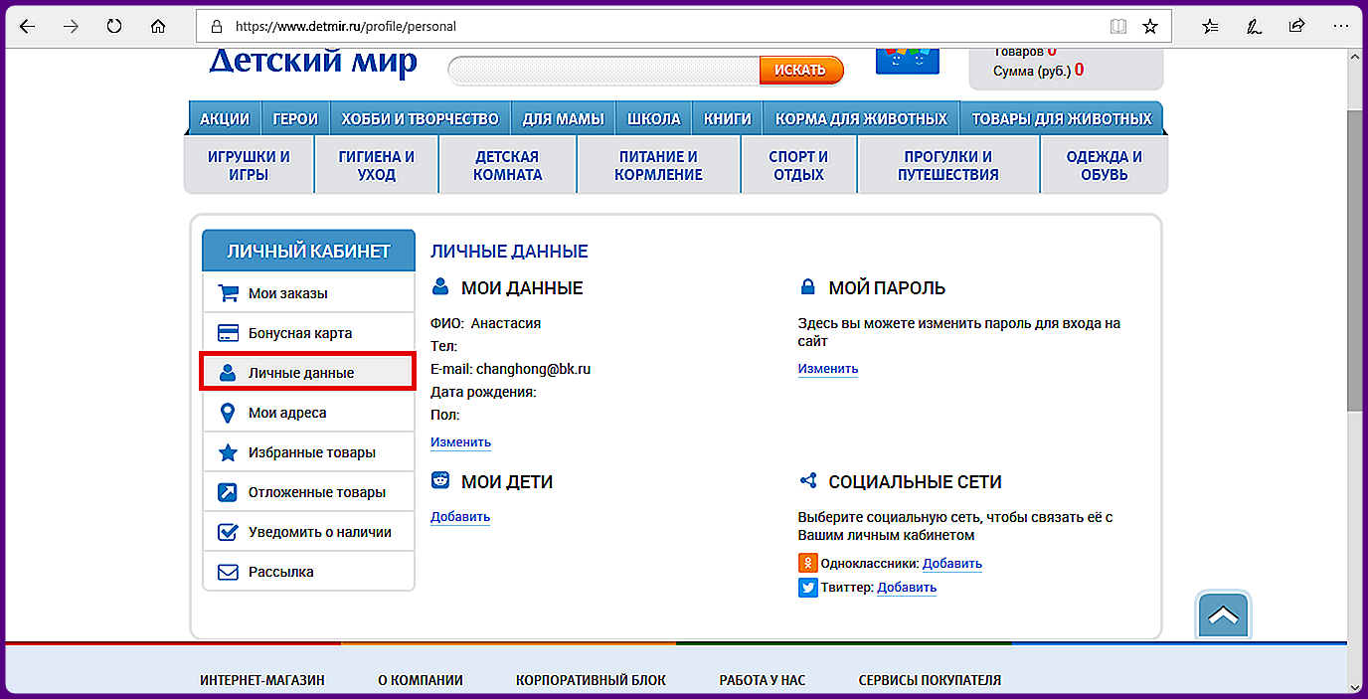The image size is (1368, 699).
Task: Open the ИГРУШКИ И ИГРЫ section
Action: [x=249, y=165]
